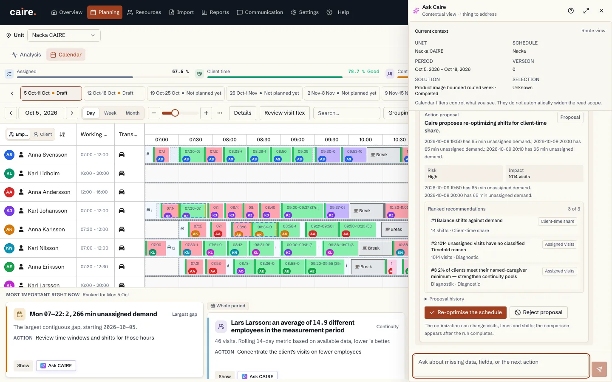612x382 pixels.
Task: Click the sort order icon beside Client
Action: (62, 135)
